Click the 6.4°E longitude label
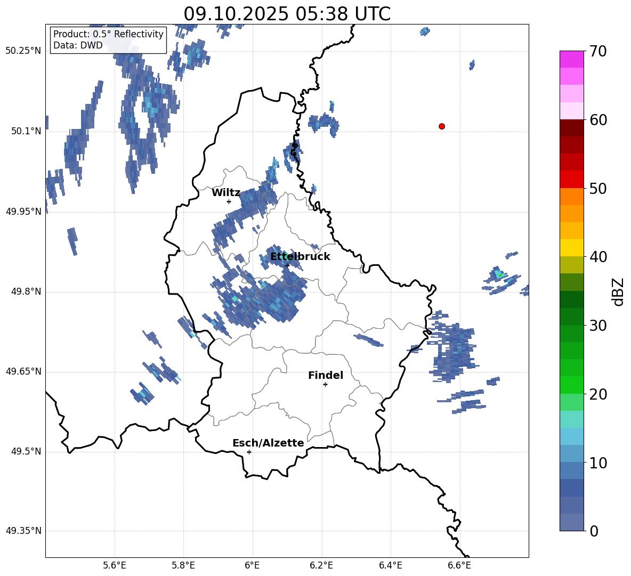This screenshot has height=576, width=631. (390, 565)
